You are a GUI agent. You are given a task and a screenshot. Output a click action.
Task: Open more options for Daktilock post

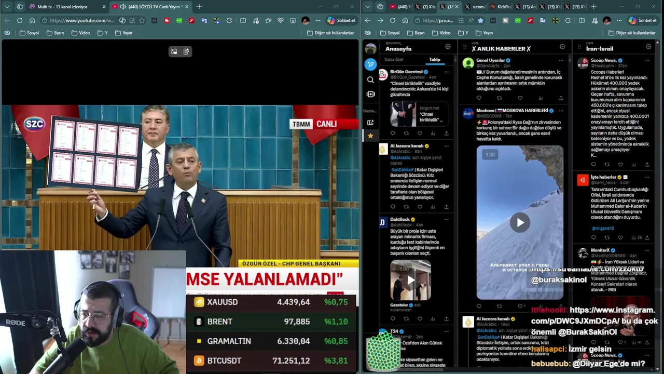click(x=446, y=219)
